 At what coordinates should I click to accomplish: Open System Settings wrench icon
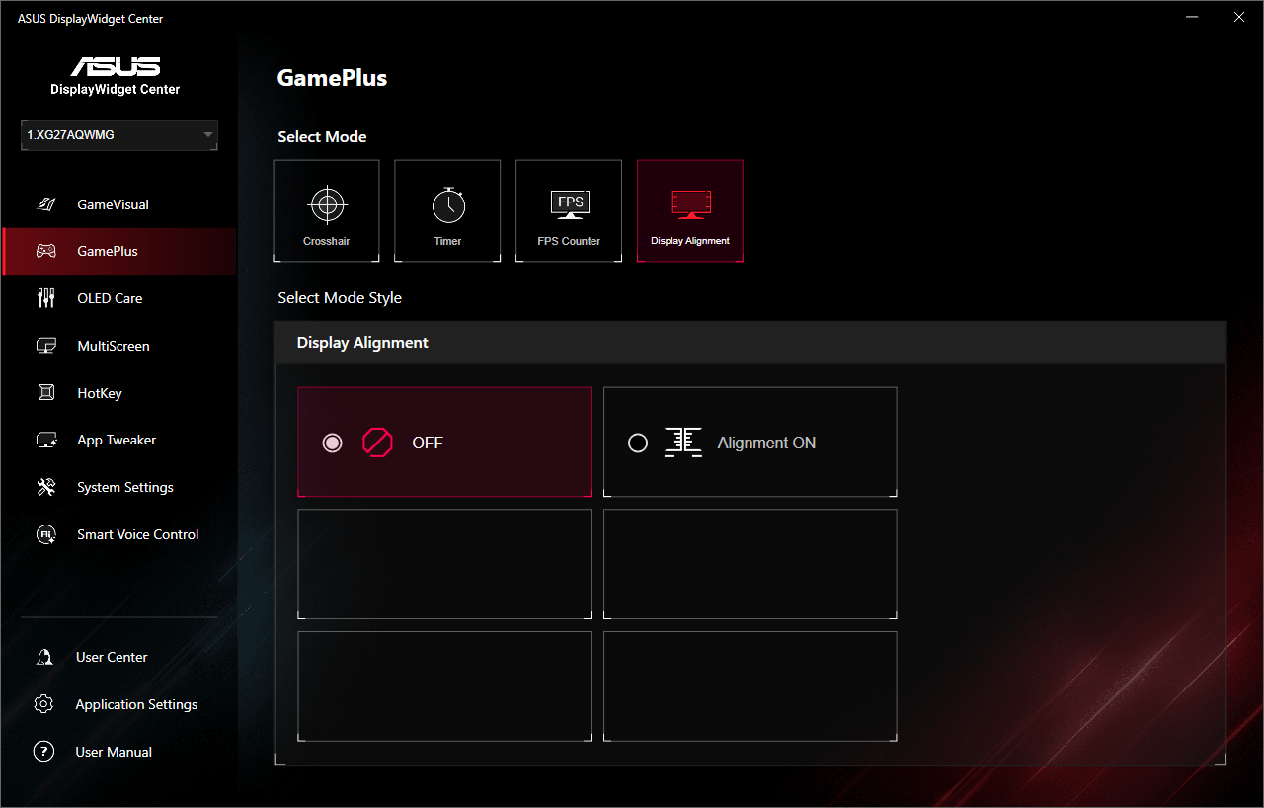pos(45,487)
